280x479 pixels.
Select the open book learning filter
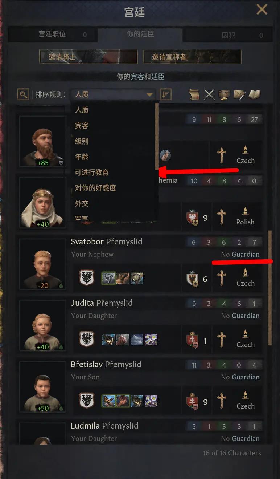point(255,94)
